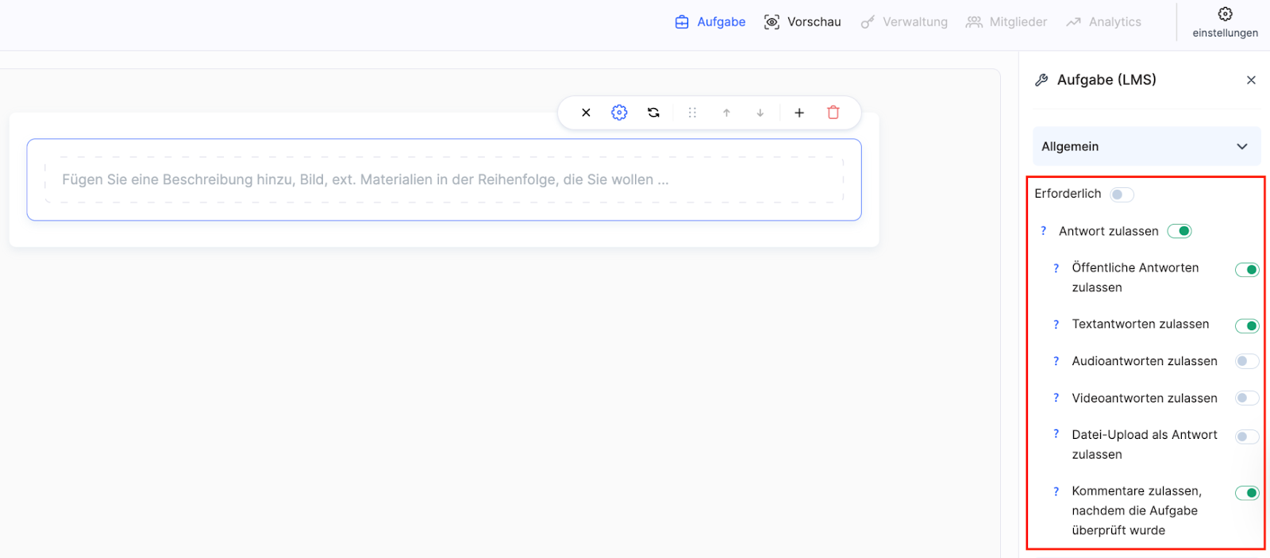Switch to the Vorschau tab
The height and width of the screenshot is (558, 1270).
(x=802, y=22)
